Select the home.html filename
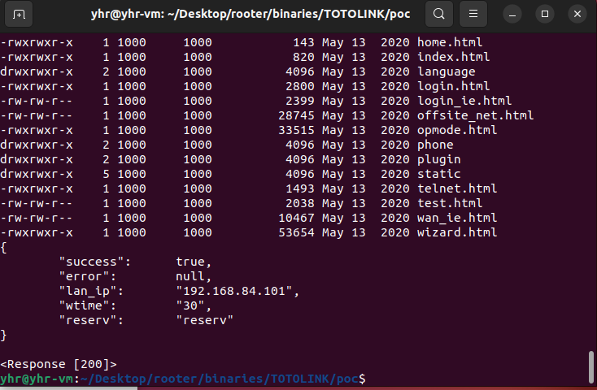This screenshot has width=597, height=390. point(450,42)
